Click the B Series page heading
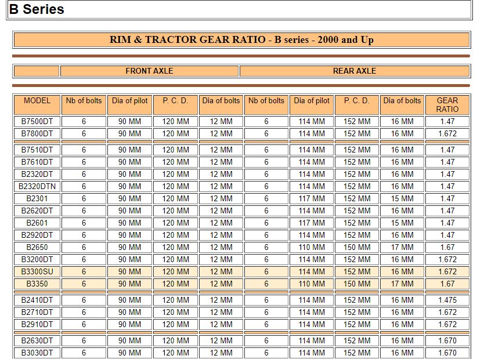477x359 pixels. point(37,9)
